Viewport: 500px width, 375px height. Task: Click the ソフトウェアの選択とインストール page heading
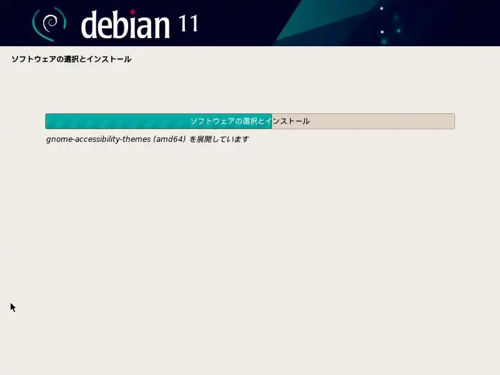click(x=71, y=59)
